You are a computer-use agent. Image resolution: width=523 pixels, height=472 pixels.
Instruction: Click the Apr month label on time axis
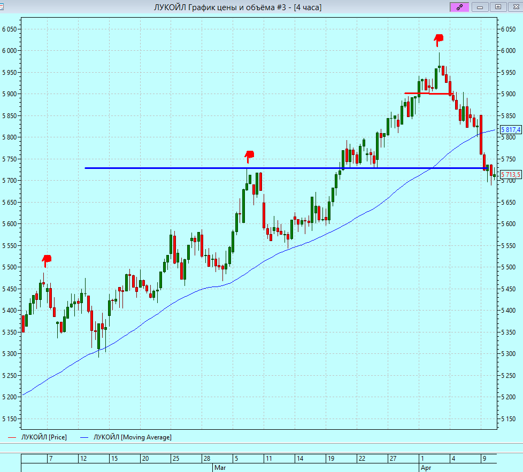[x=426, y=468]
